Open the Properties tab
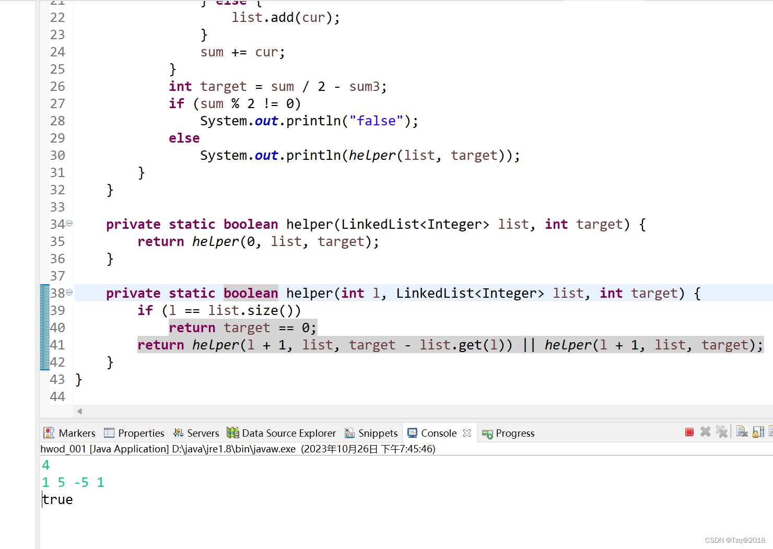Viewport: 773px width, 549px height. click(x=134, y=433)
